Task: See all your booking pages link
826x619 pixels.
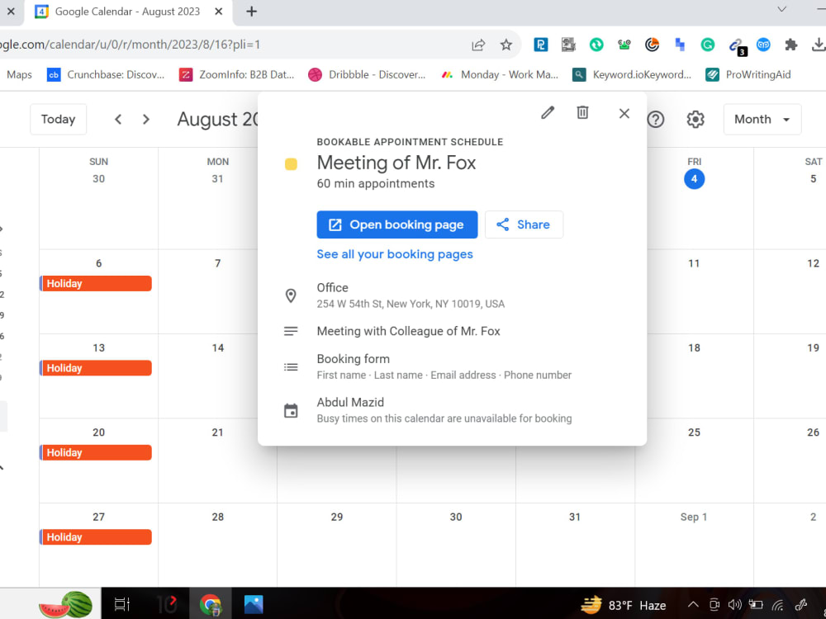Action: pos(395,254)
